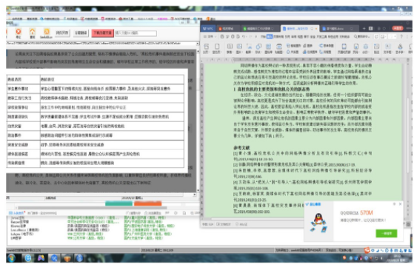Click the red stop icon in browser toolbar
Screen dimensions: 414x267
point(19,32)
